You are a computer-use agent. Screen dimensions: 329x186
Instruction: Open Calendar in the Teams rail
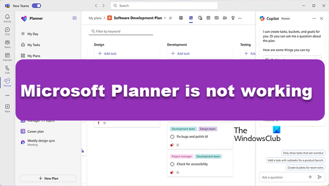[x=8, y=57]
